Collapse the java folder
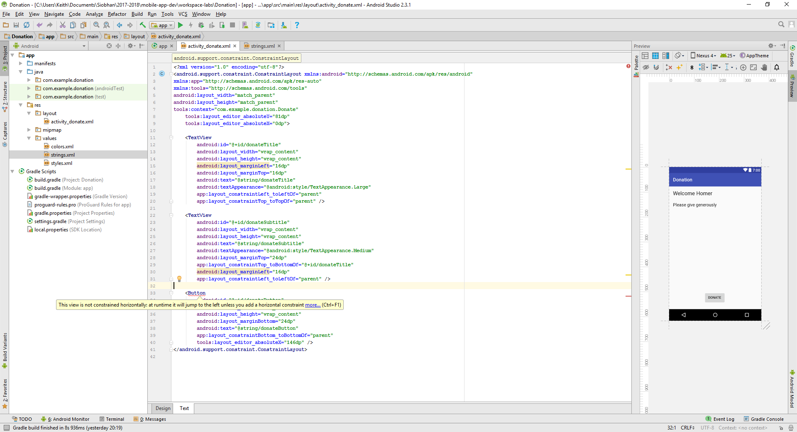Image resolution: width=797 pixels, height=432 pixels. point(21,72)
